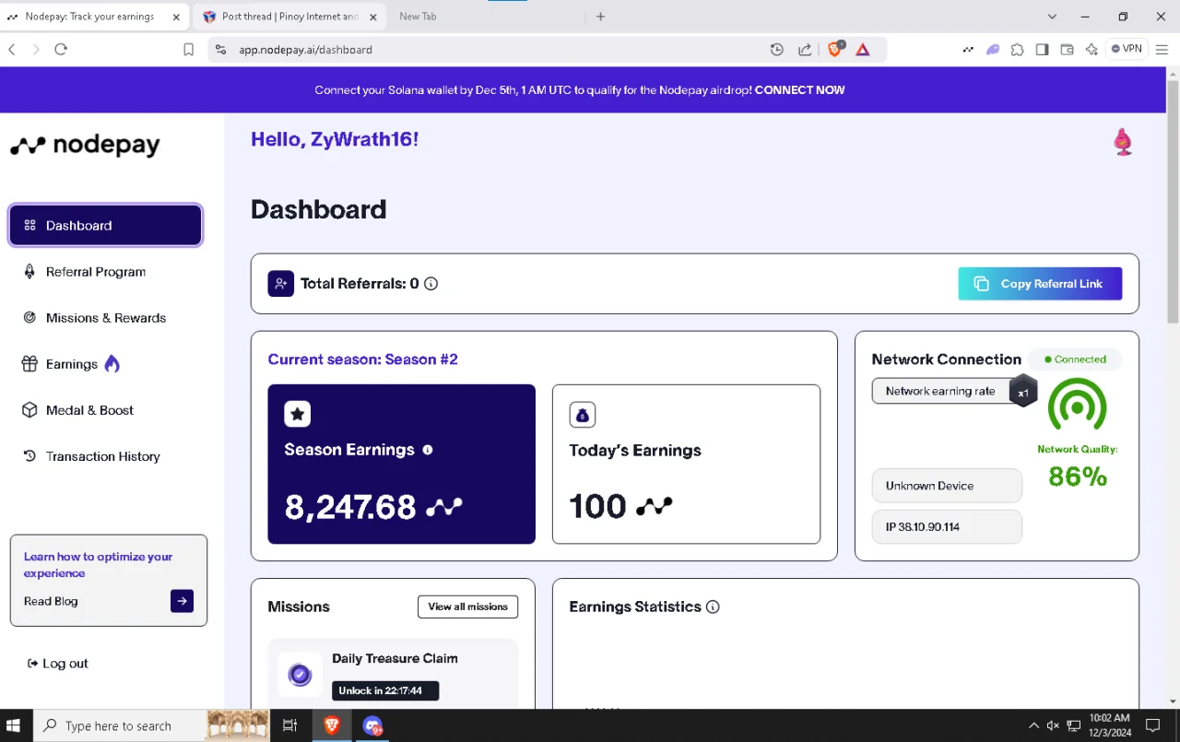
Task: Open the Brave hamburger main menu
Action: click(x=1162, y=50)
